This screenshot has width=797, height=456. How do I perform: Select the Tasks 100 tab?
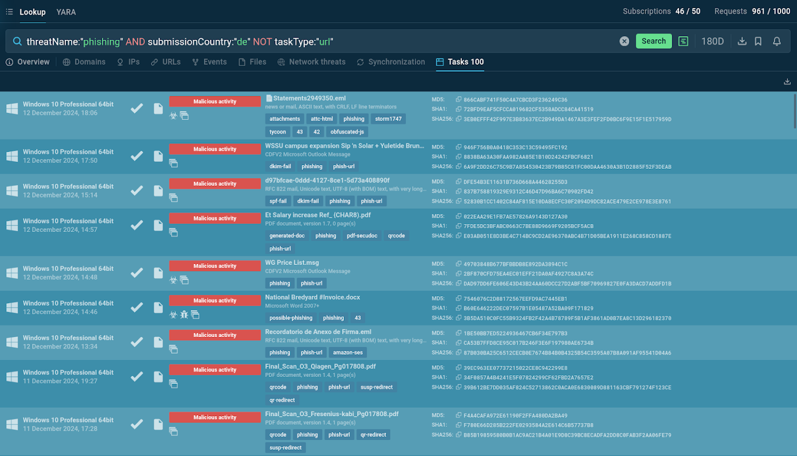click(x=460, y=62)
